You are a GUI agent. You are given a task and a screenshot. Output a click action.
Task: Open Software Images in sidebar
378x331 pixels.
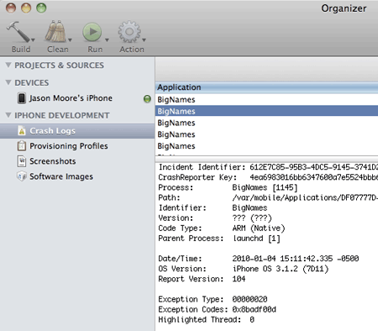coord(61,176)
